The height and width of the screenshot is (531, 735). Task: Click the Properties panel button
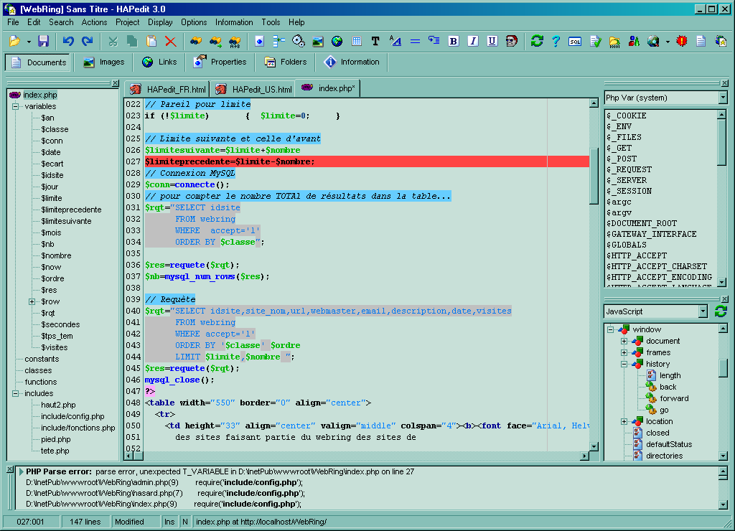click(220, 62)
